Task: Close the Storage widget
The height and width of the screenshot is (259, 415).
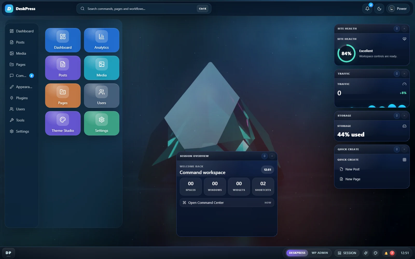Action: (x=404, y=116)
